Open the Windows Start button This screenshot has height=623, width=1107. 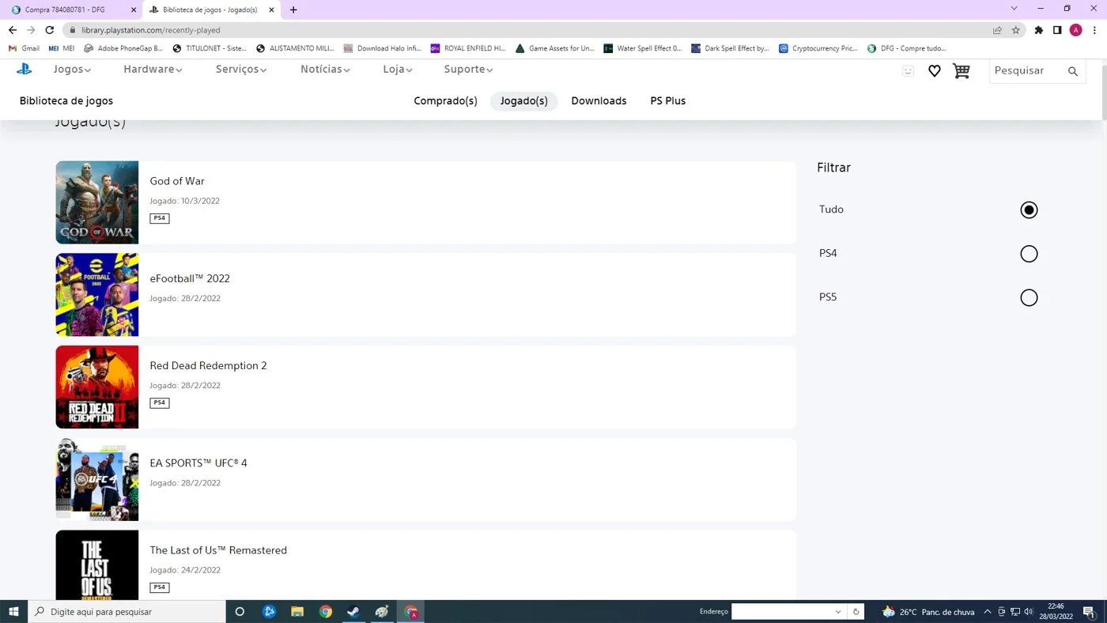click(x=13, y=611)
